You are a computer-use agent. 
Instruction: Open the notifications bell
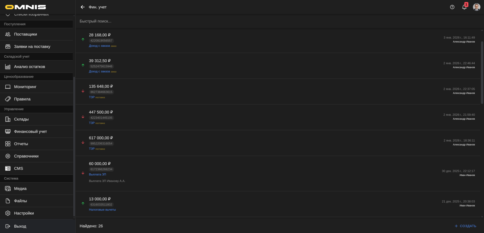click(x=464, y=7)
